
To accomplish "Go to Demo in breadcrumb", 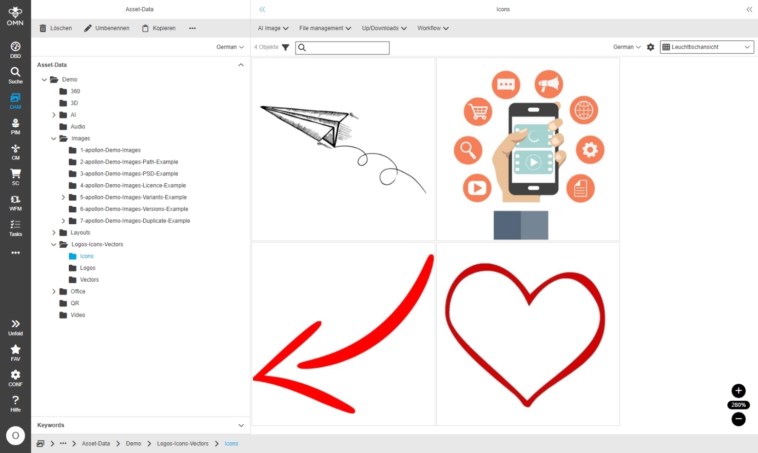I will click(x=133, y=444).
